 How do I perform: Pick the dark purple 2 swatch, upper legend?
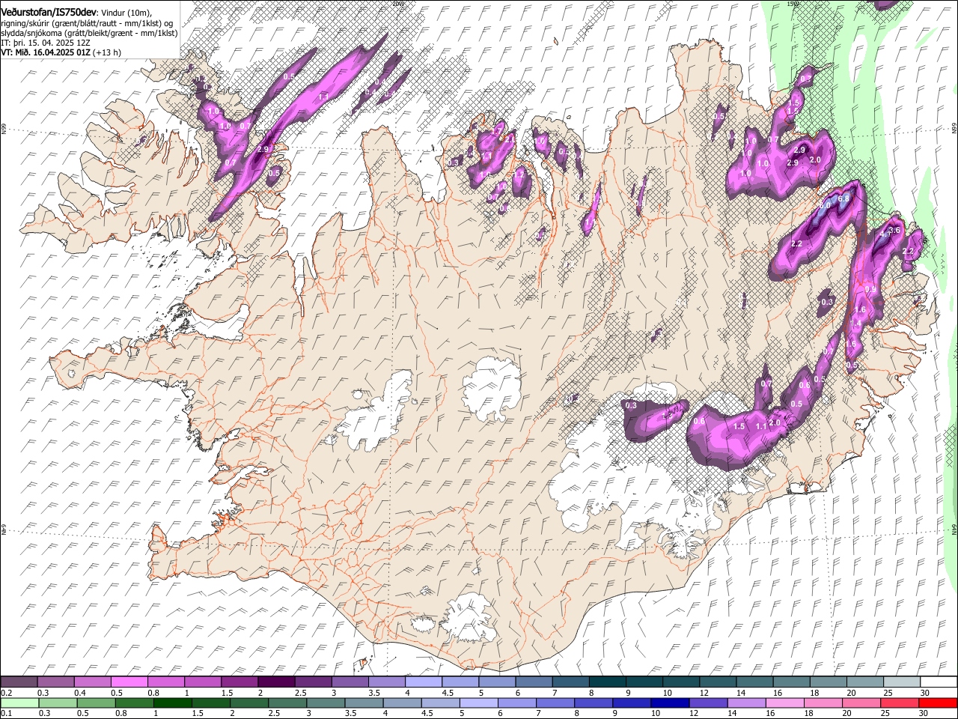276,682
